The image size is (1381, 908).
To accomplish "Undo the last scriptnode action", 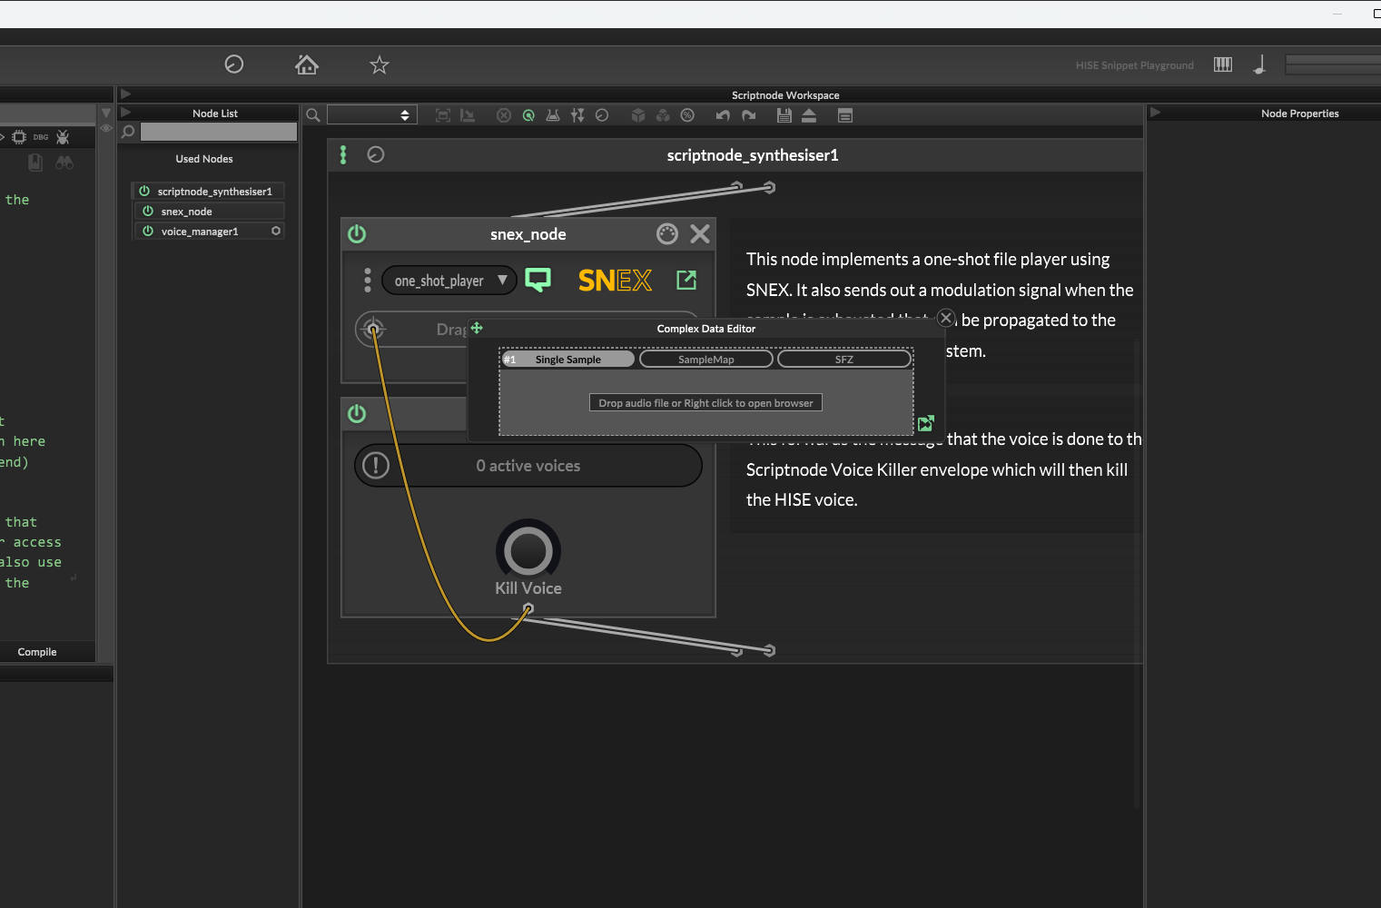I will (723, 115).
